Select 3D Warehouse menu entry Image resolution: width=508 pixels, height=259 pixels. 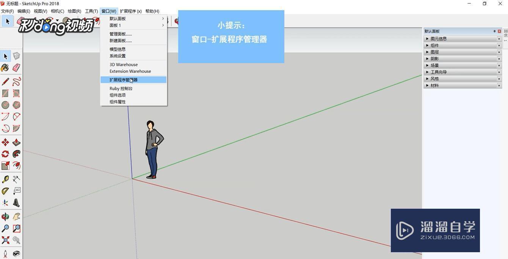coord(133,65)
